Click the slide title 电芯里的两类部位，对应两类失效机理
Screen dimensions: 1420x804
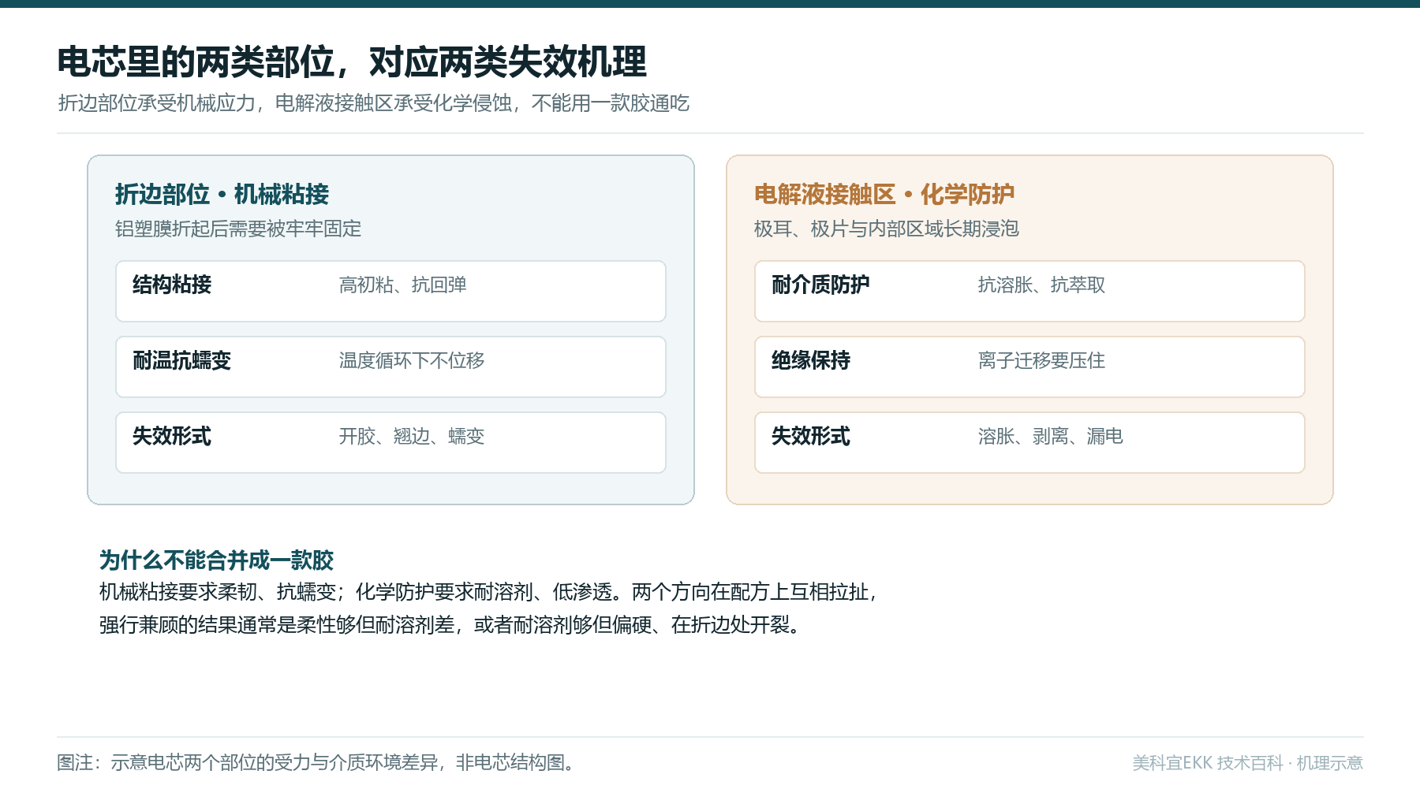point(352,61)
